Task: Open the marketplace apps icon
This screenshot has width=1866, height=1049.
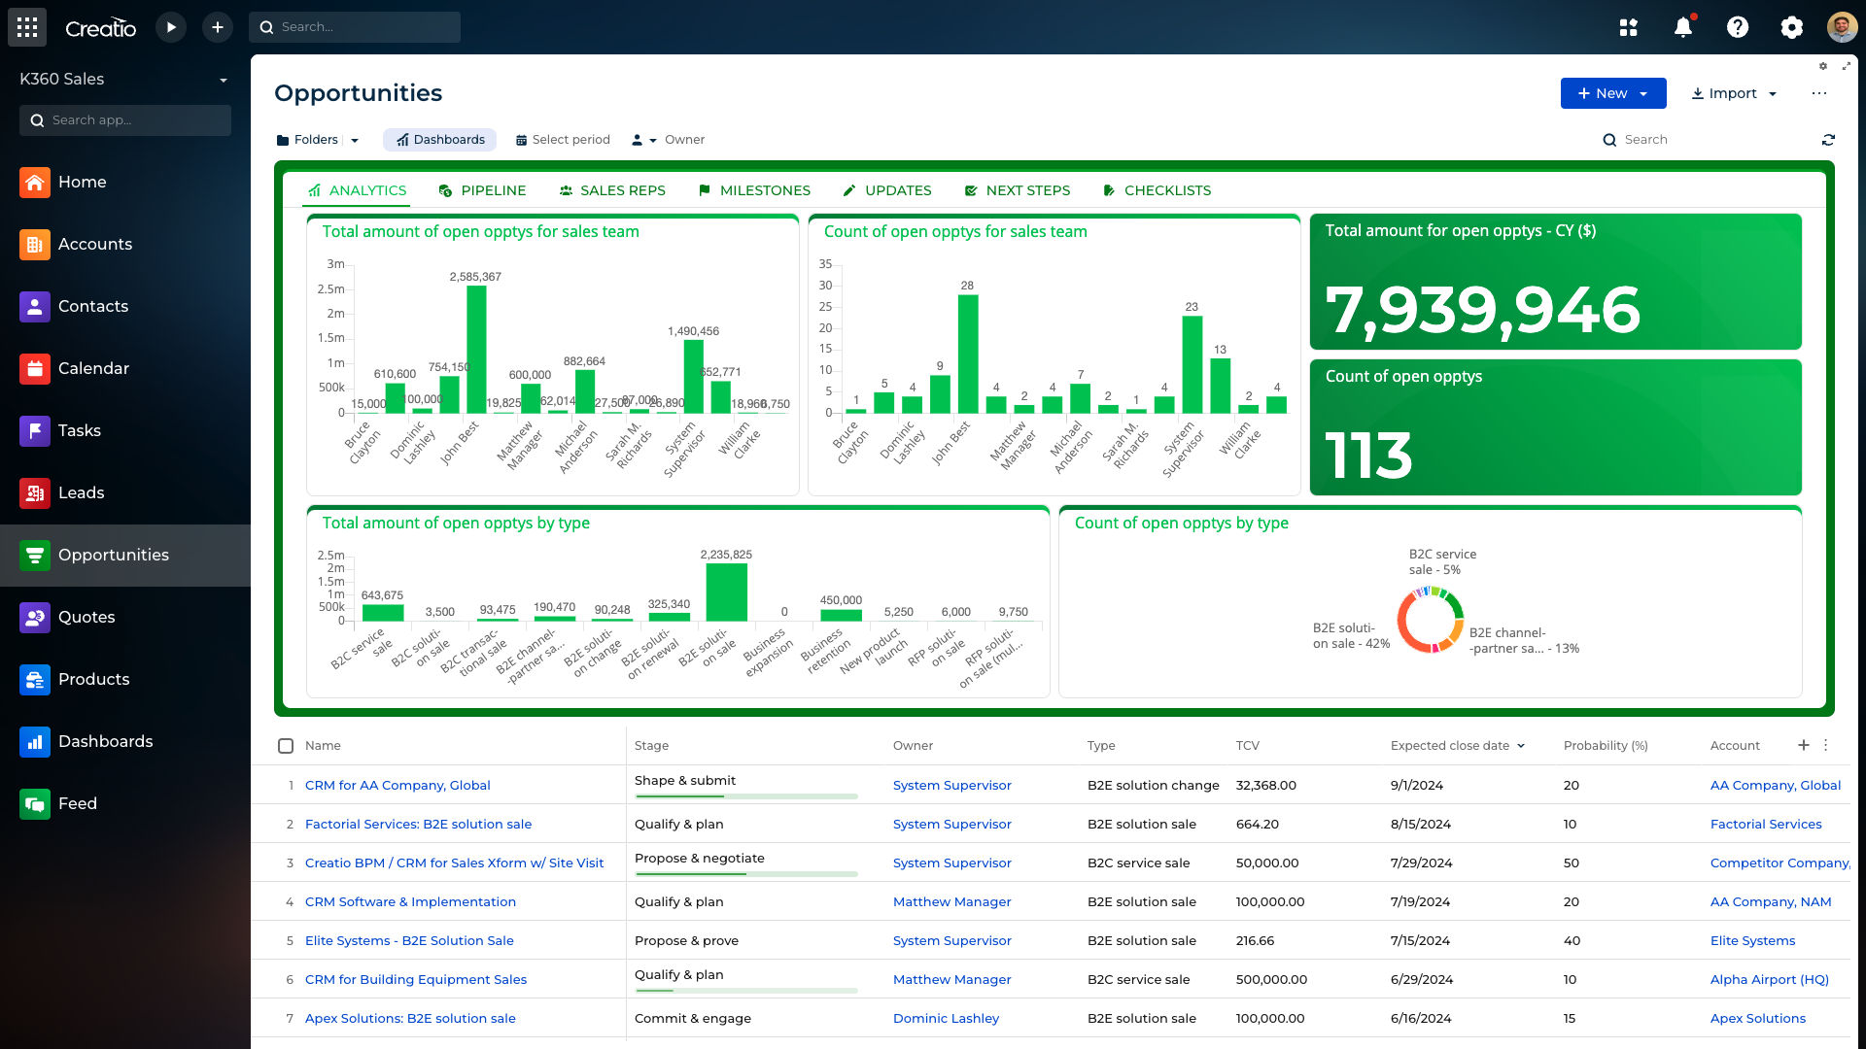Action: [x=1629, y=27]
